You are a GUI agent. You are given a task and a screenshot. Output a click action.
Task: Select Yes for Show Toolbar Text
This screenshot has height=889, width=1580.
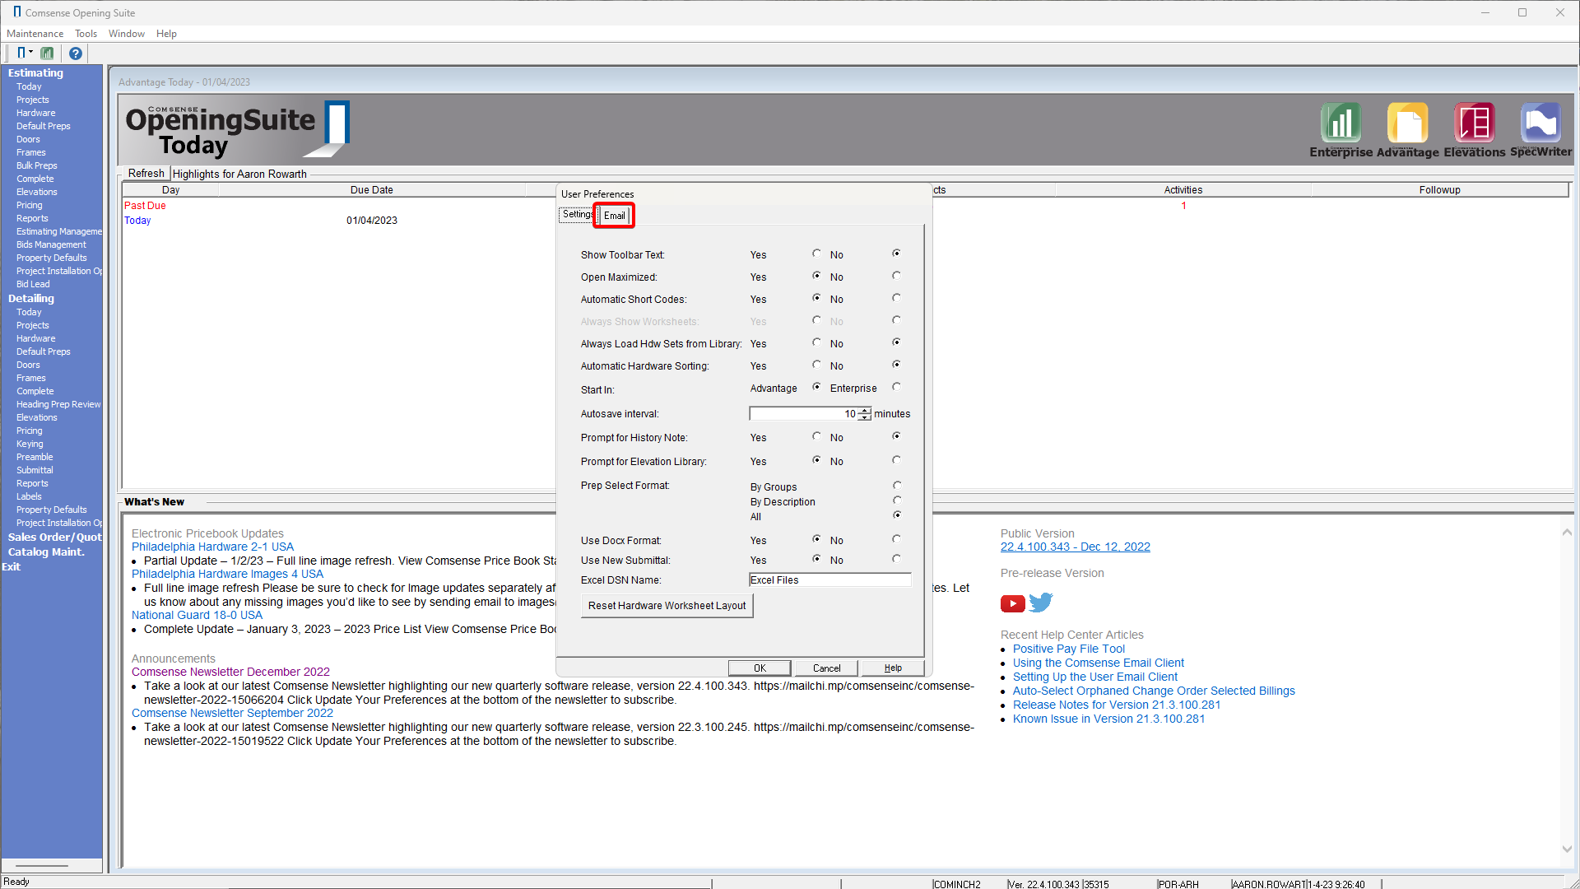point(816,254)
